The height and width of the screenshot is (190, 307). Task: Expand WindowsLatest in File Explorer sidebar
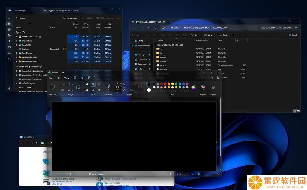tap(132, 45)
